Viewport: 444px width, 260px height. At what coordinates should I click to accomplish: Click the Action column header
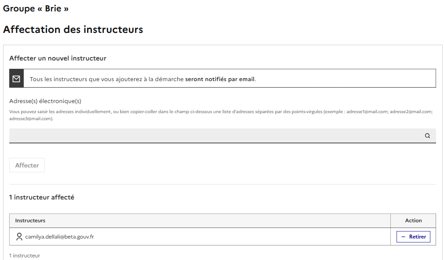[x=413, y=221]
